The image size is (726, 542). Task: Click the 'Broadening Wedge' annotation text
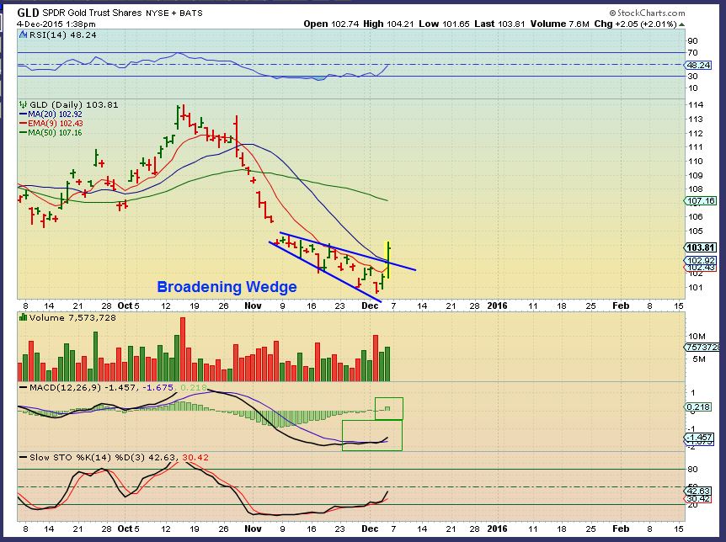point(227,287)
